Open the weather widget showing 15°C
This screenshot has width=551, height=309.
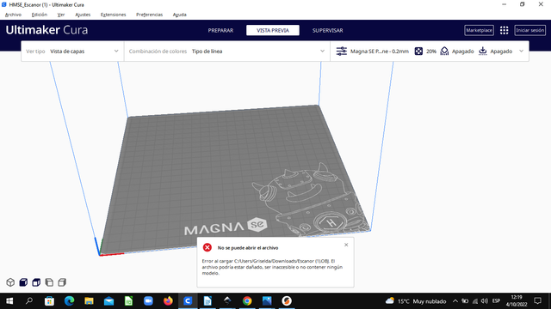[416, 301]
